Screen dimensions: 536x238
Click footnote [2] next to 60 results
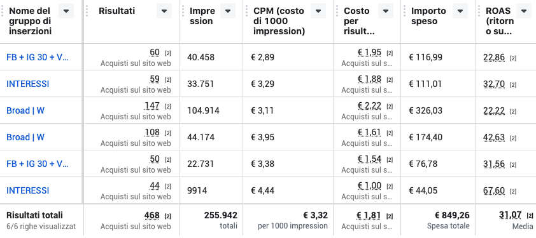(168, 53)
